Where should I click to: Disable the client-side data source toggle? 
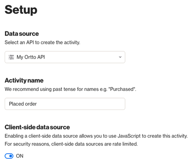[x=9, y=156]
